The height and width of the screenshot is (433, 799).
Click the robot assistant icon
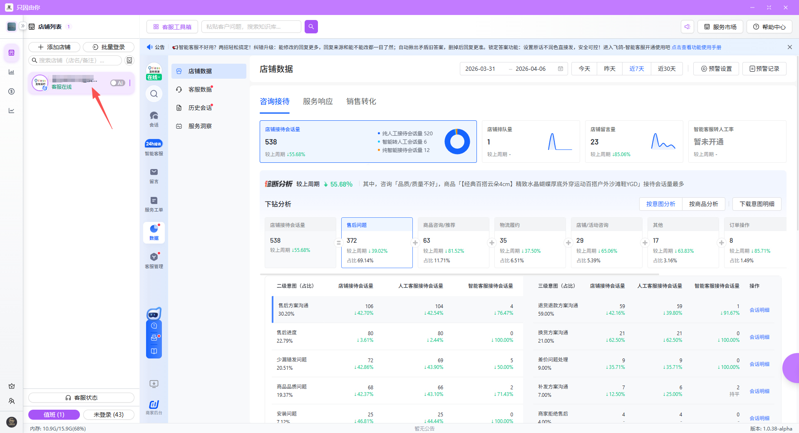[154, 314]
